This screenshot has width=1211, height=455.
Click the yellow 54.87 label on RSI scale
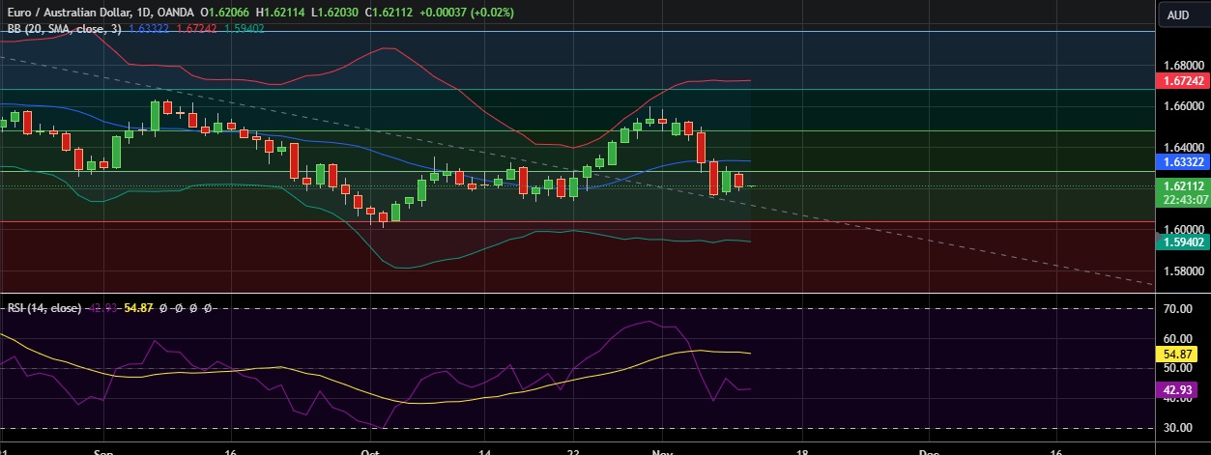1175,355
